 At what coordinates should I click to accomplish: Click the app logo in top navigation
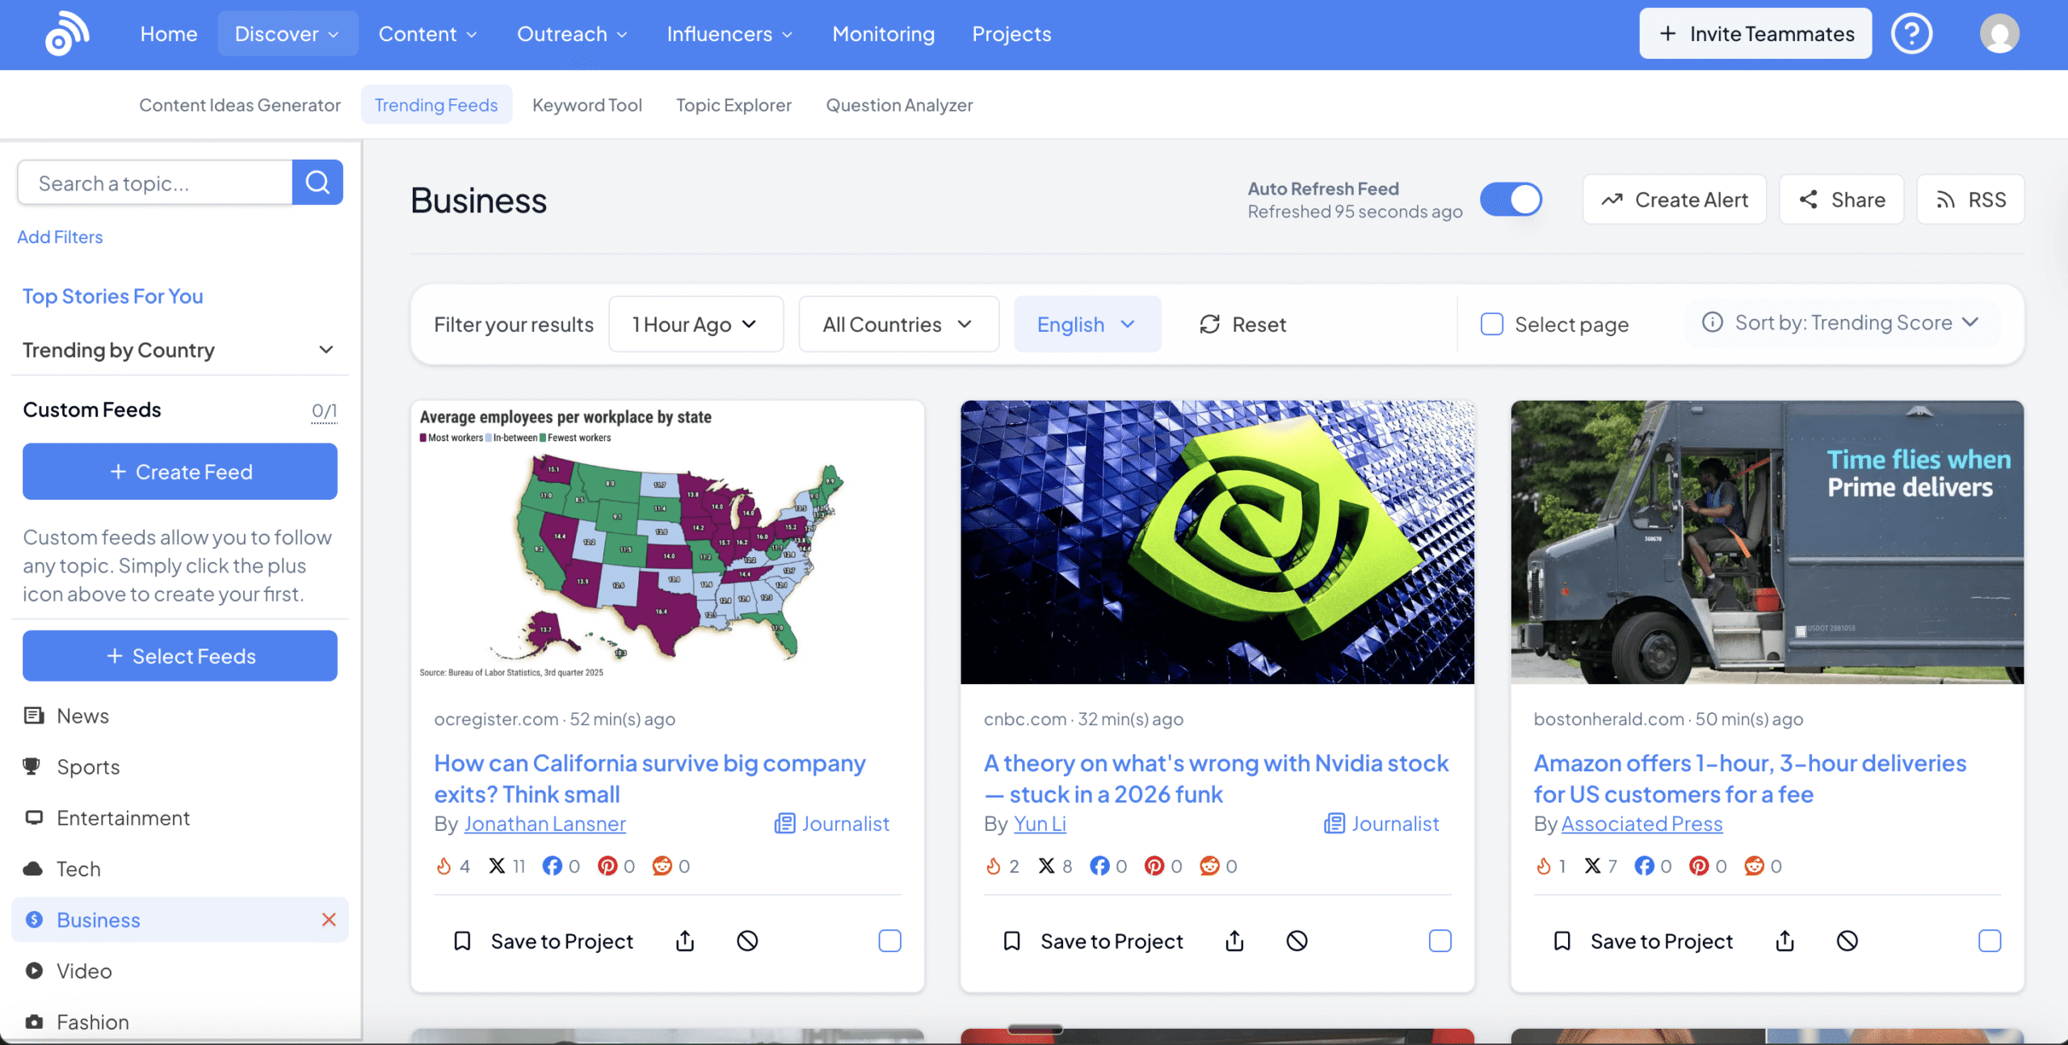click(x=67, y=34)
